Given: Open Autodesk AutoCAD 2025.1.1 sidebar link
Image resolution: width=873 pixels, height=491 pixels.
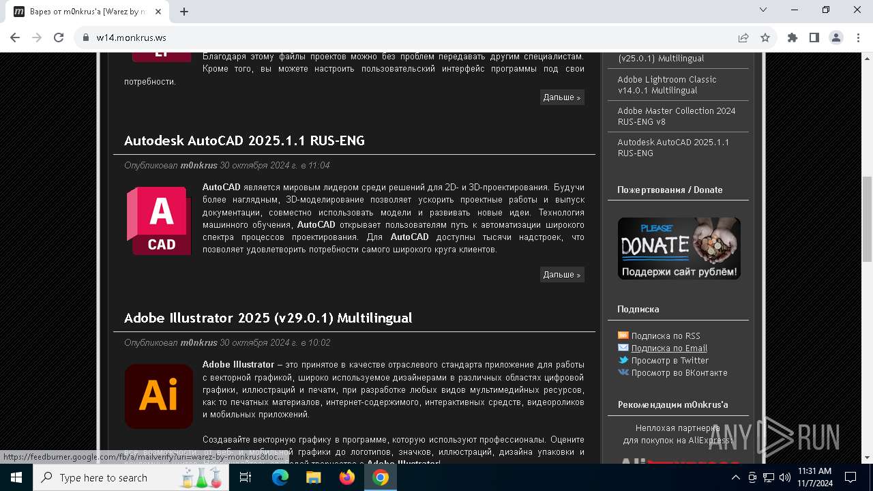Looking at the screenshot, I should click(x=673, y=147).
